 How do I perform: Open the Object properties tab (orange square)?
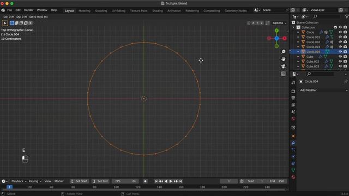[293, 136]
